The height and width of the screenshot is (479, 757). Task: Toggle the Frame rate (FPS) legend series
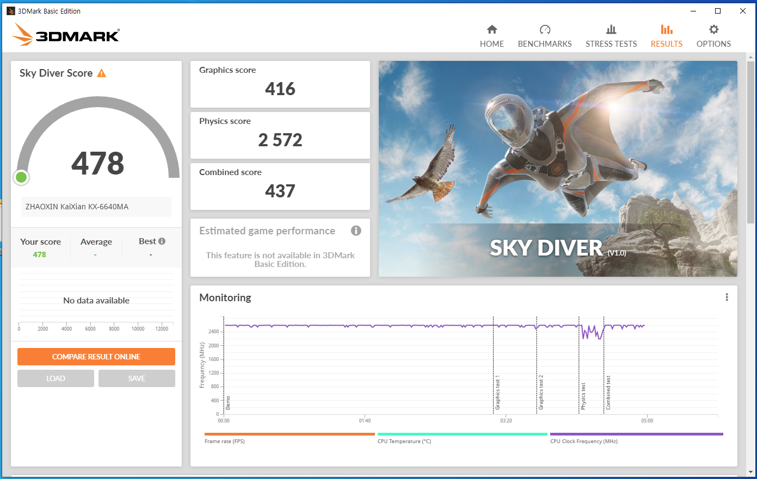click(x=290, y=438)
